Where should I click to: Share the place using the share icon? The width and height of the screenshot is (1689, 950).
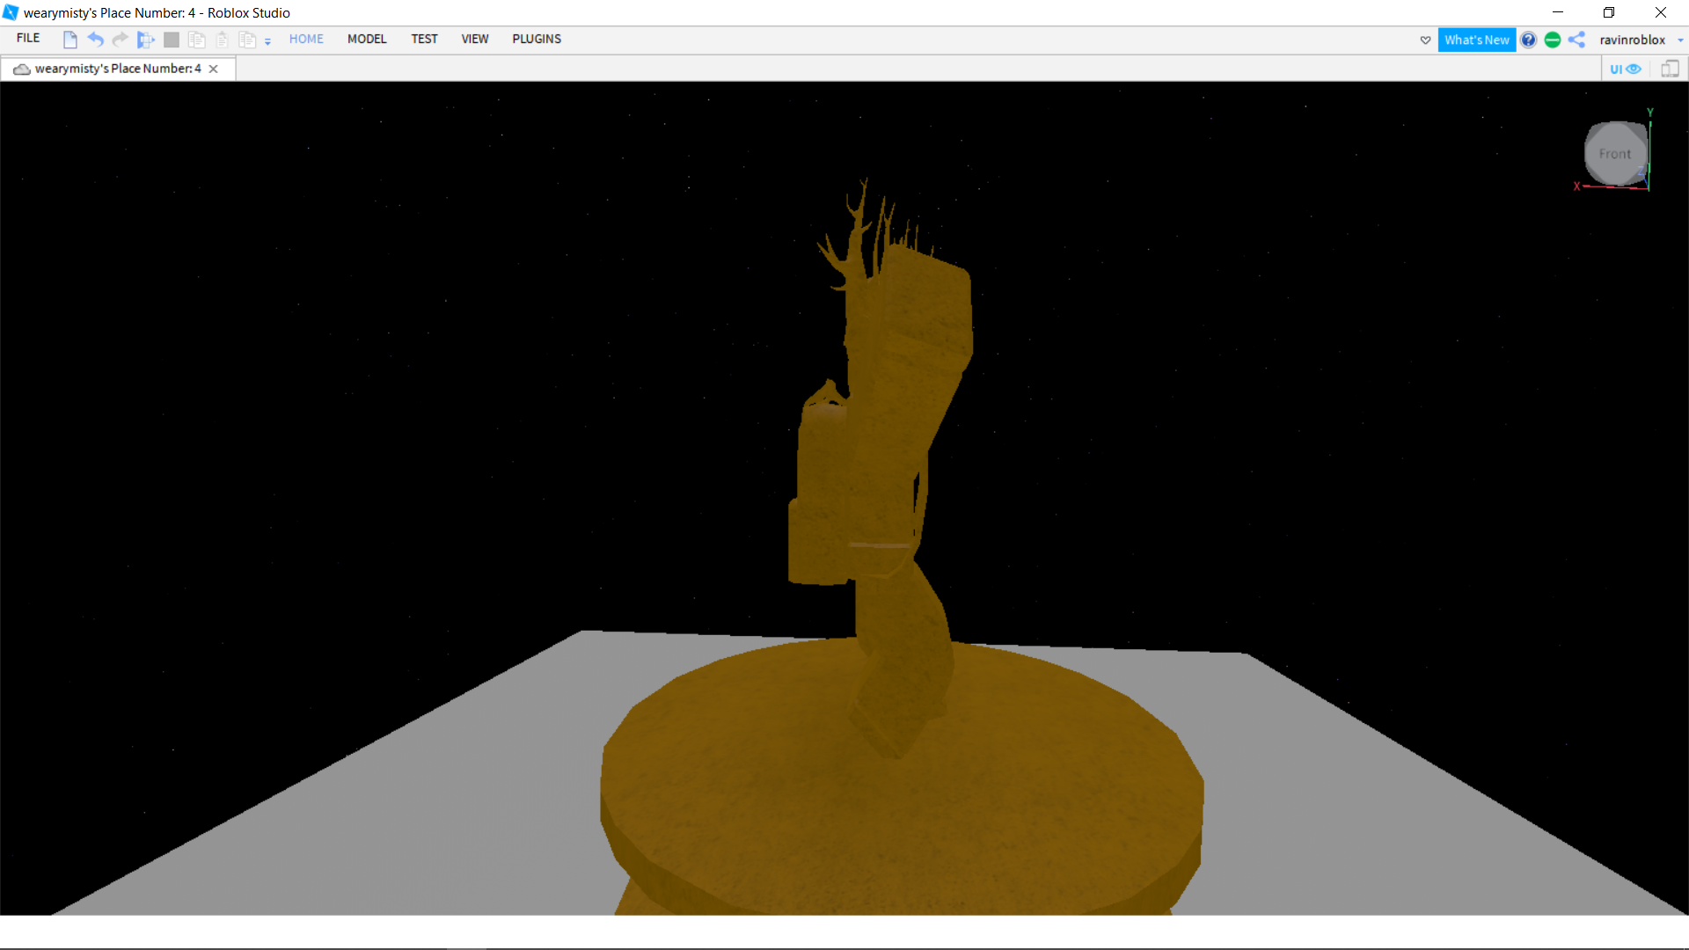coord(1577,40)
